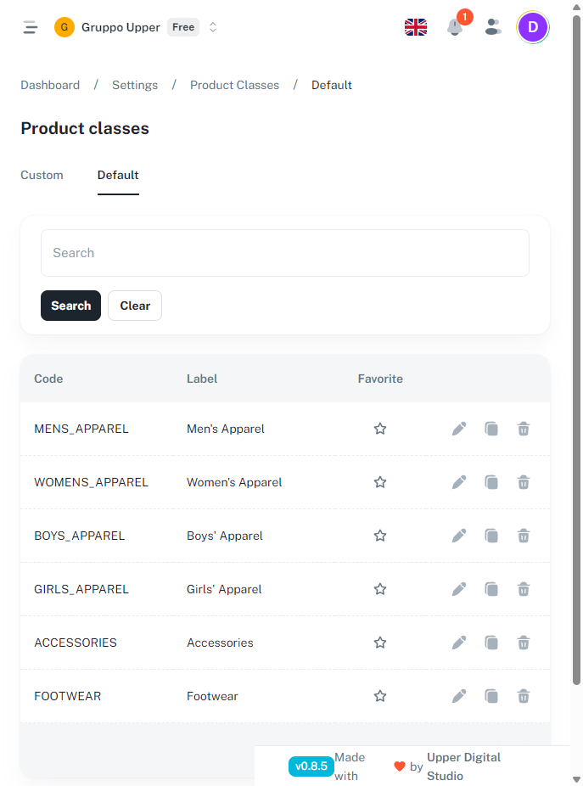Duplicate the WOMENS_APPAREL product class

coord(491,482)
